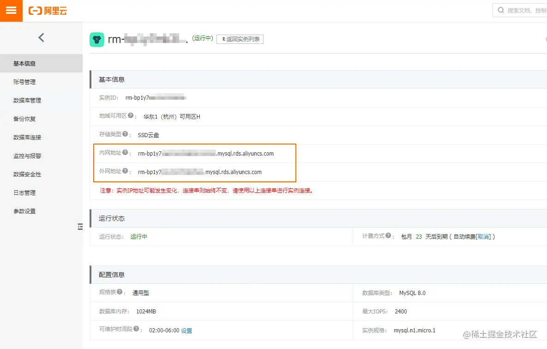Screen dimensions: 547x349
Task: Click the 华东1（杭州）可用区H value
Action: coord(172,117)
